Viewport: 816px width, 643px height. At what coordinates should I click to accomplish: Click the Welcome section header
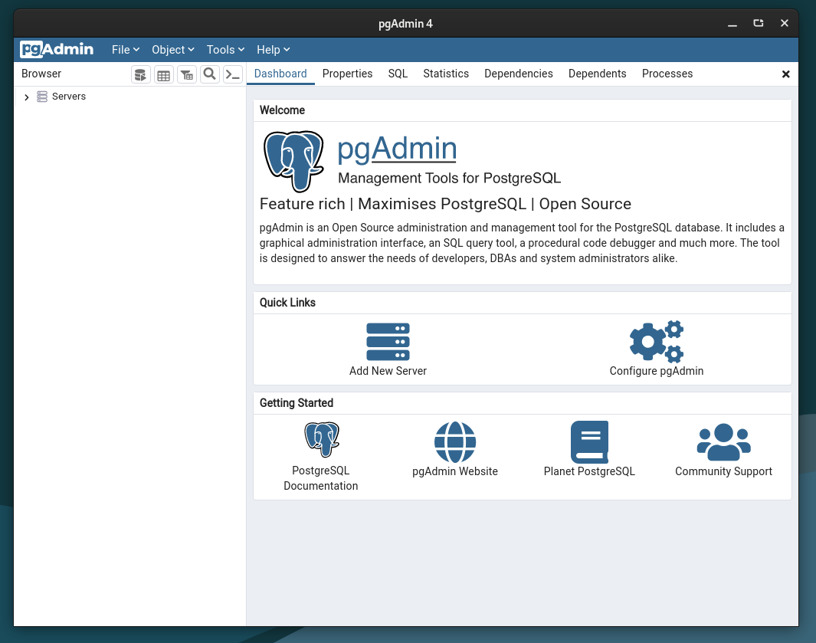coord(282,110)
